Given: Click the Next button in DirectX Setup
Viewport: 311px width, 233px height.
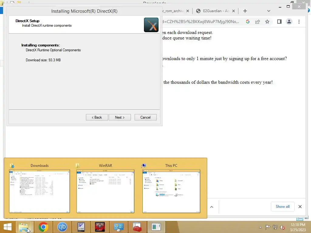Looking at the screenshot, I should pos(120,117).
